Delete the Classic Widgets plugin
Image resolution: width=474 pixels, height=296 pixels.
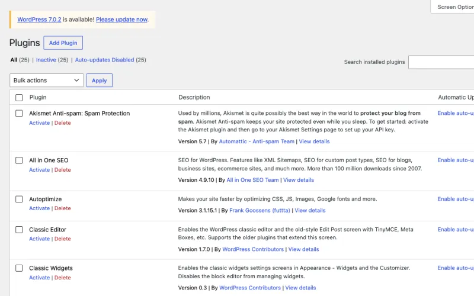point(63,278)
